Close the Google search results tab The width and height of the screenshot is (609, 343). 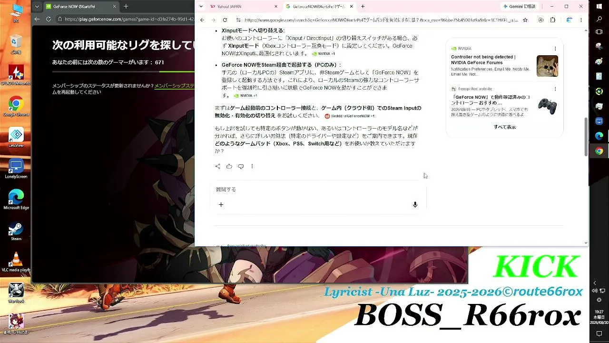[352, 7]
